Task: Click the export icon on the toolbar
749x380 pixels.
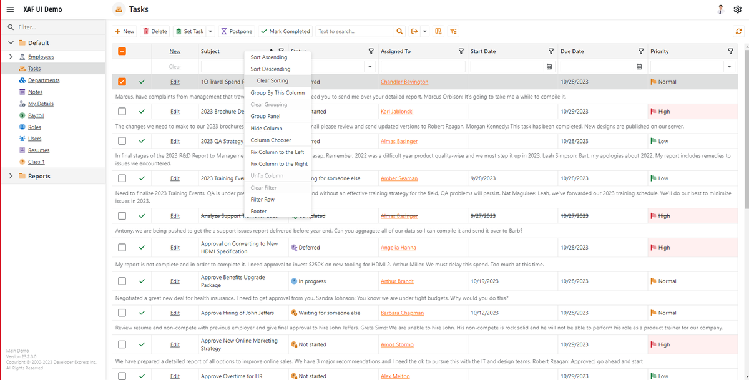Action: tap(414, 31)
